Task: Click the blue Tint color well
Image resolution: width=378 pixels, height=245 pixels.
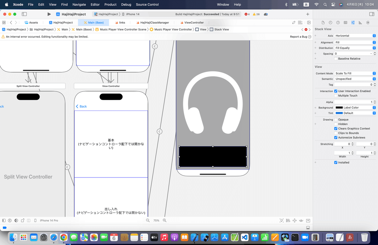Action: [x=339, y=113]
